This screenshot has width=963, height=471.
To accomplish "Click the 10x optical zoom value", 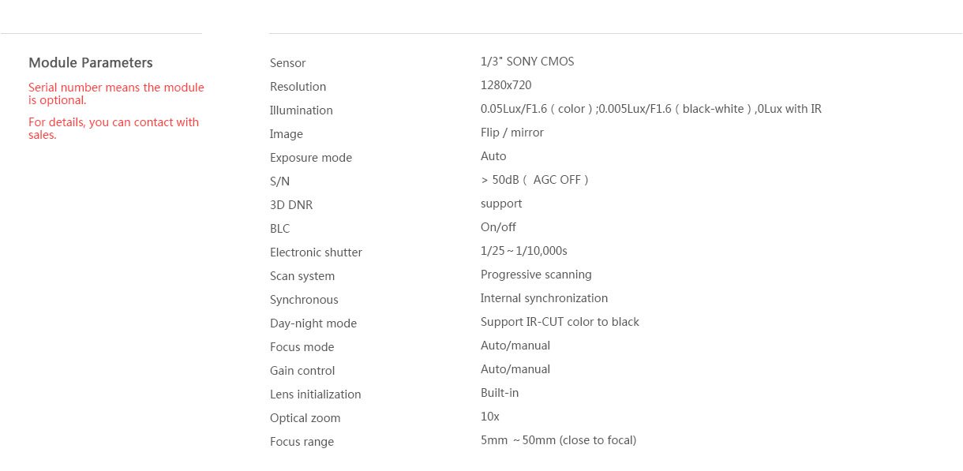I will point(490,417).
